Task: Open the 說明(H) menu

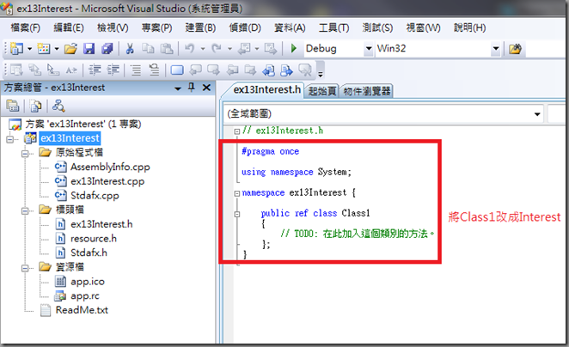Action: click(x=470, y=27)
